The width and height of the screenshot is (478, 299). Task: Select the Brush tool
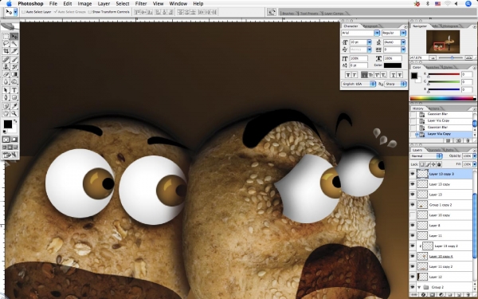(14, 60)
